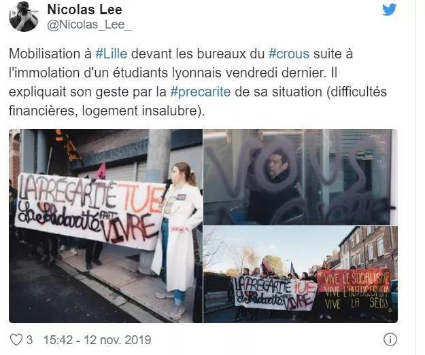Follow the #precarite hashtag
The image size is (425, 355).
pyautogui.click(x=201, y=92)
